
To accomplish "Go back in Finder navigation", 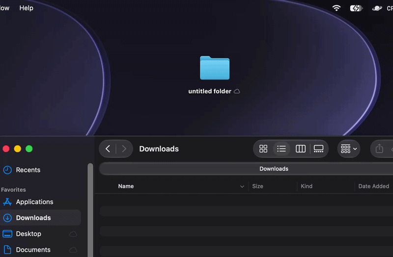I will (108, 149).
